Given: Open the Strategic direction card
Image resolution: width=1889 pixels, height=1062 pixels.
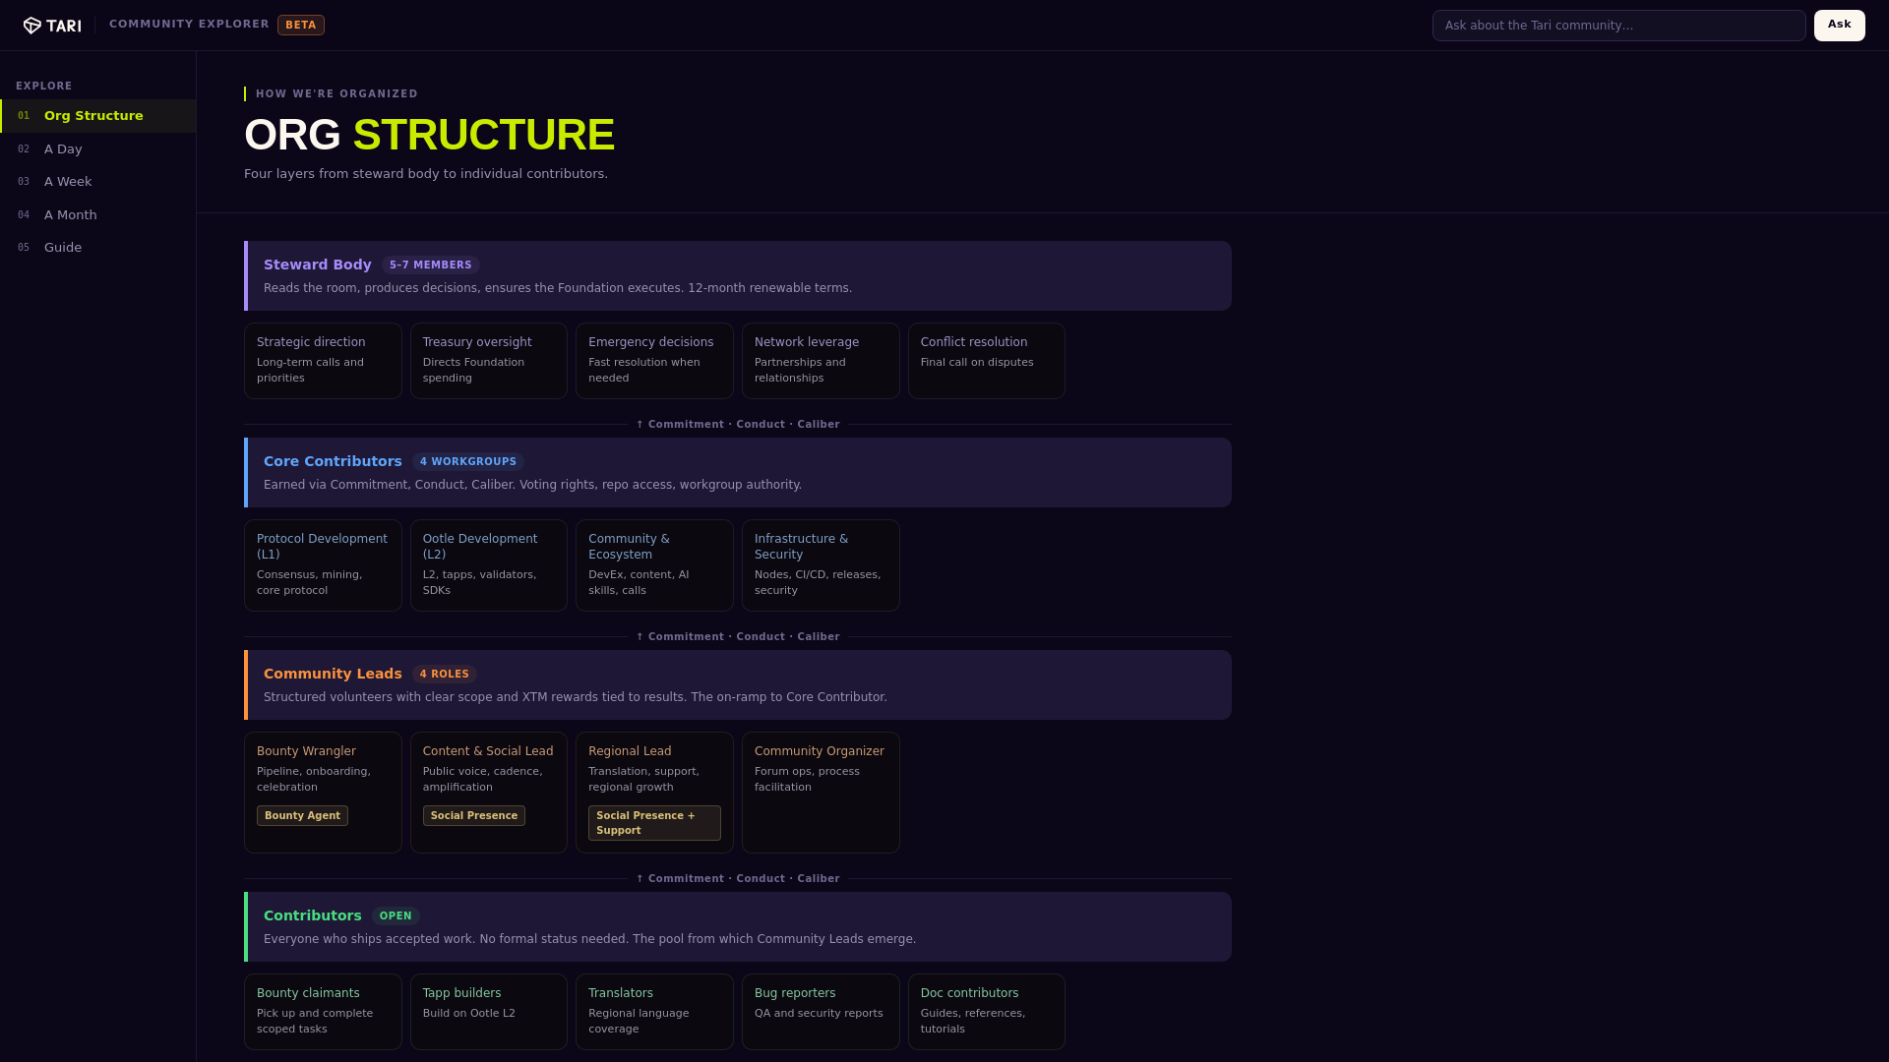Looking at the screenshot, I should click(x=323, y=361).
